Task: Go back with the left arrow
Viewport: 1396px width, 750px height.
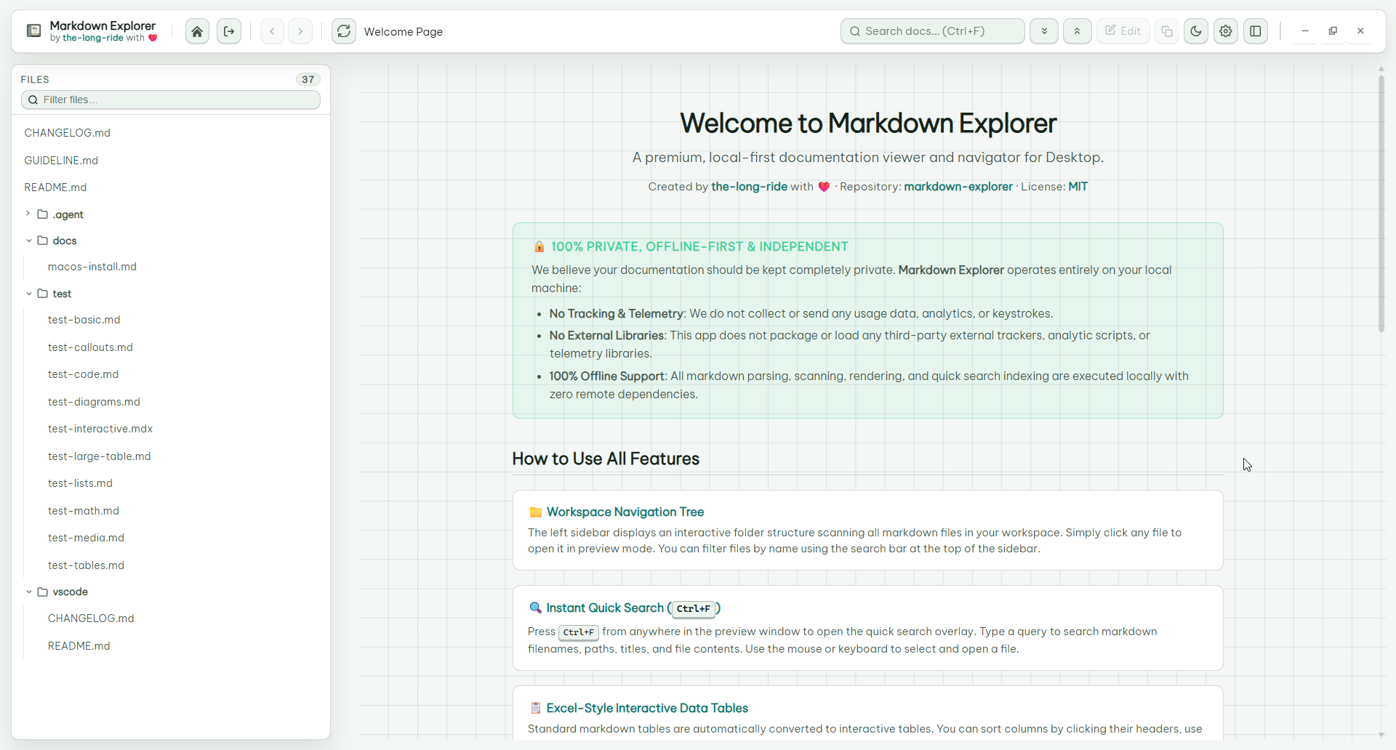Action: click(272, 31)
